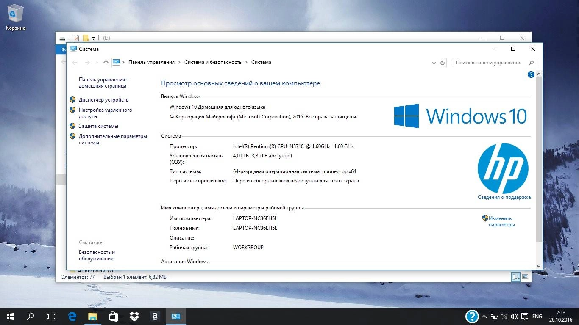The height and width of the screenshot is (325, 579).
Task: Open Amazon from taskbar
Action: (154, 316)
